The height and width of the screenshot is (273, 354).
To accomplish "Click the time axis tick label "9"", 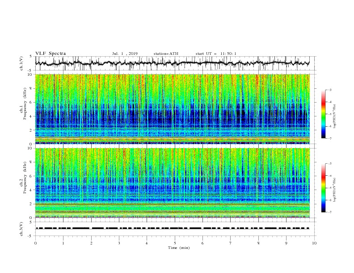I will click(x=286, y=243).
